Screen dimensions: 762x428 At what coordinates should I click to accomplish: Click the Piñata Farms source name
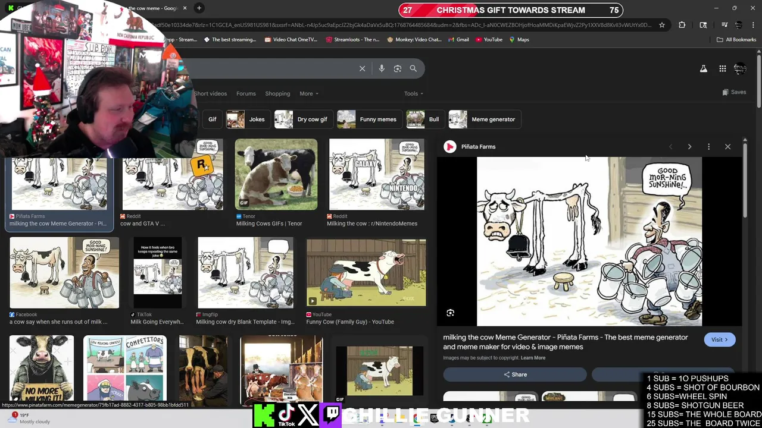[x=478, y=146]
